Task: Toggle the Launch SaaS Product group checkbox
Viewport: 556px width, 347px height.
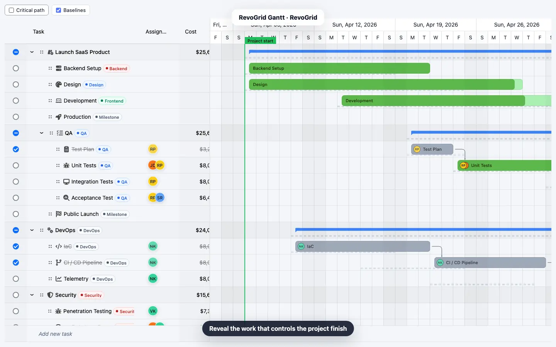Action: pyautogui.click(x=16, y=52)
